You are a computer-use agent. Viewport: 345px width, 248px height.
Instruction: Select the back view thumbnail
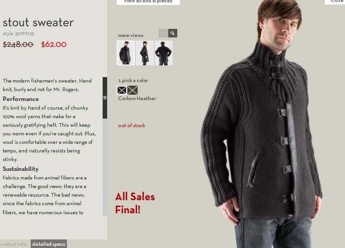pos(164,53)
